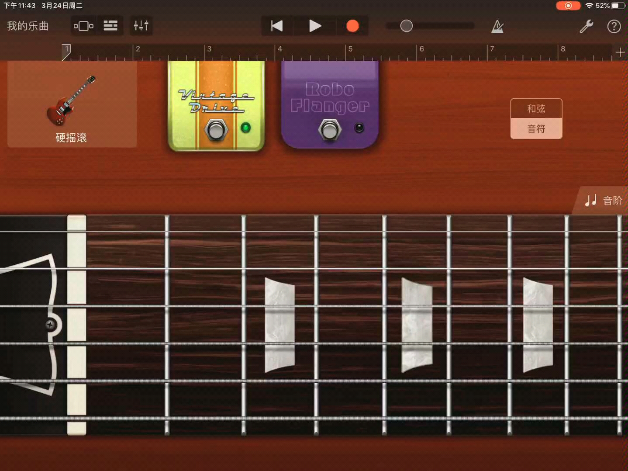Select the playhead marker at bar 1
This screenshot has width=628, height=471.
[x=66, y=52]
